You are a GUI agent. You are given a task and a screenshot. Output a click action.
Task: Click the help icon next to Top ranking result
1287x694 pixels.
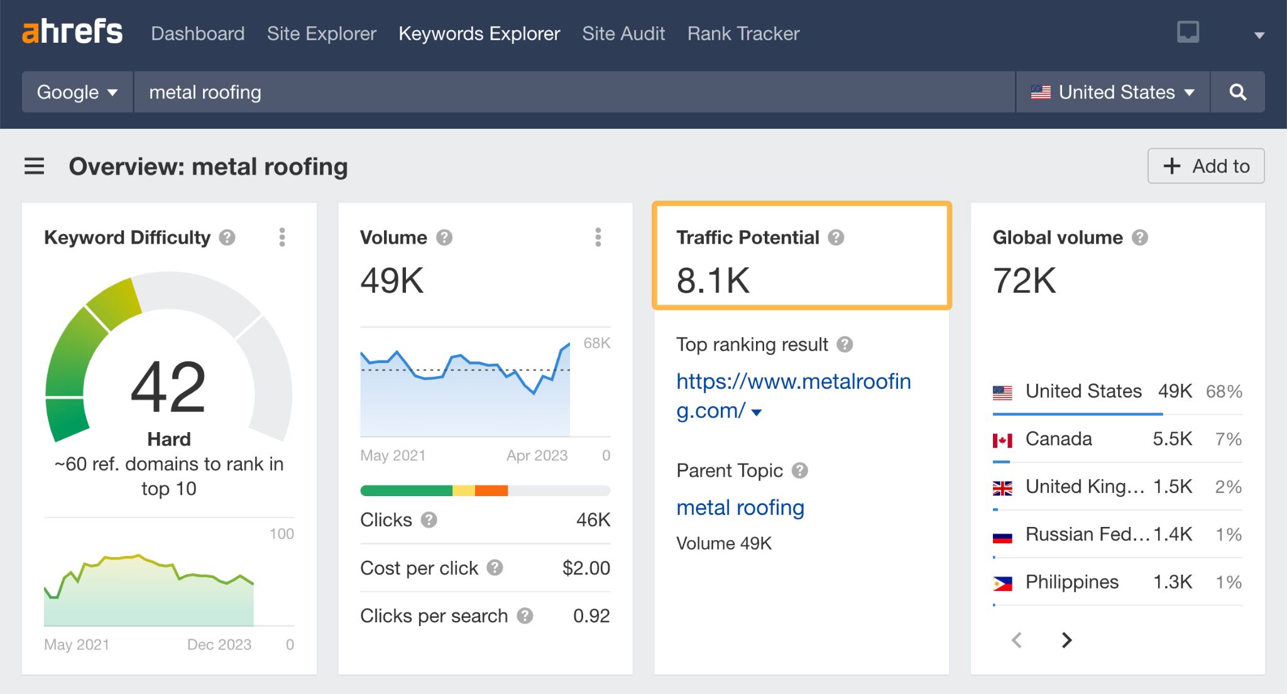coord(845,344)
